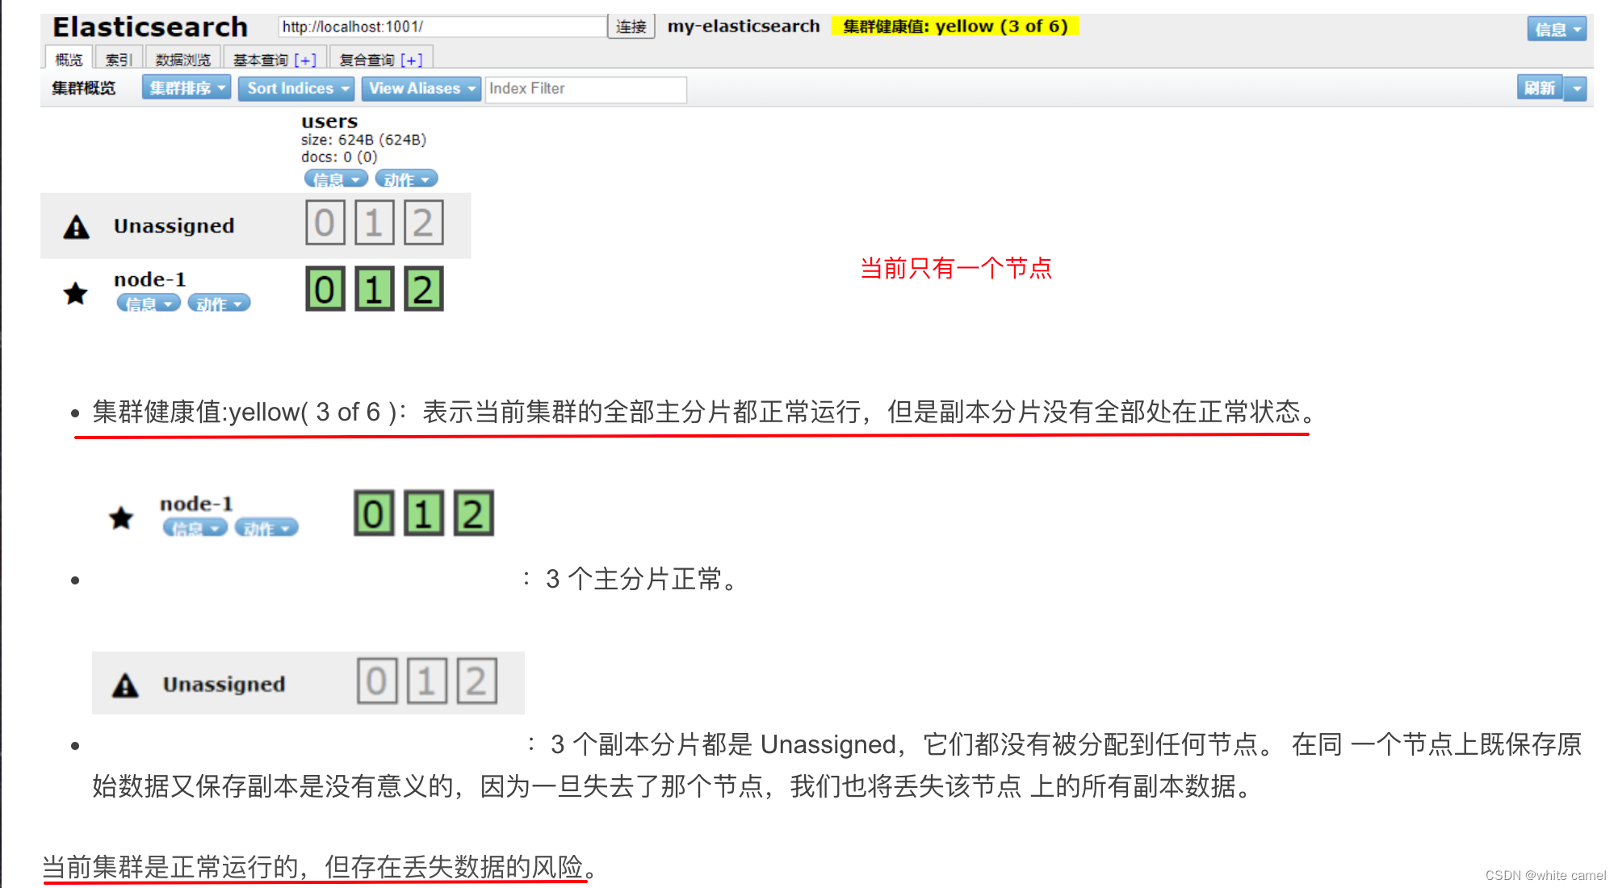Click the master star icon beside node-1

click(x=75, y=294)
